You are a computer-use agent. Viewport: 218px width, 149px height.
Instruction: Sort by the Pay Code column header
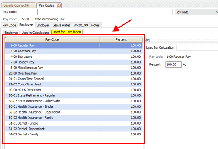pos(53,39)
